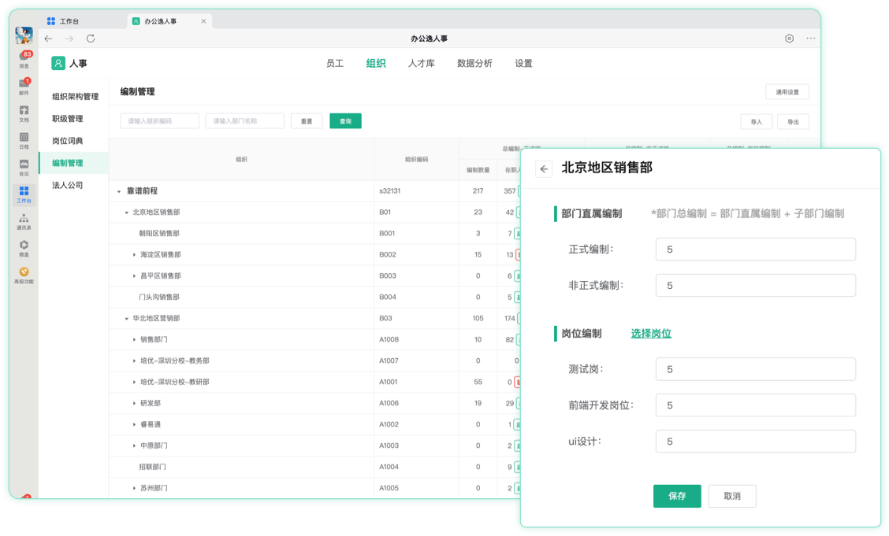Viewport: 889px width, 536px height.
Task: Focus the 请输入组织编码 search field
Action: pyautogui.click(x=159, y=121)
